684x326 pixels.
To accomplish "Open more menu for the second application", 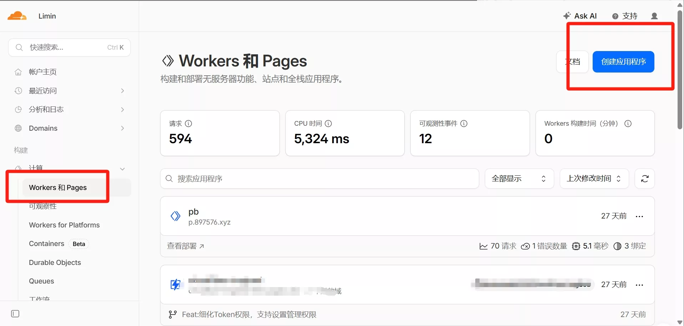I will (639, 285).
